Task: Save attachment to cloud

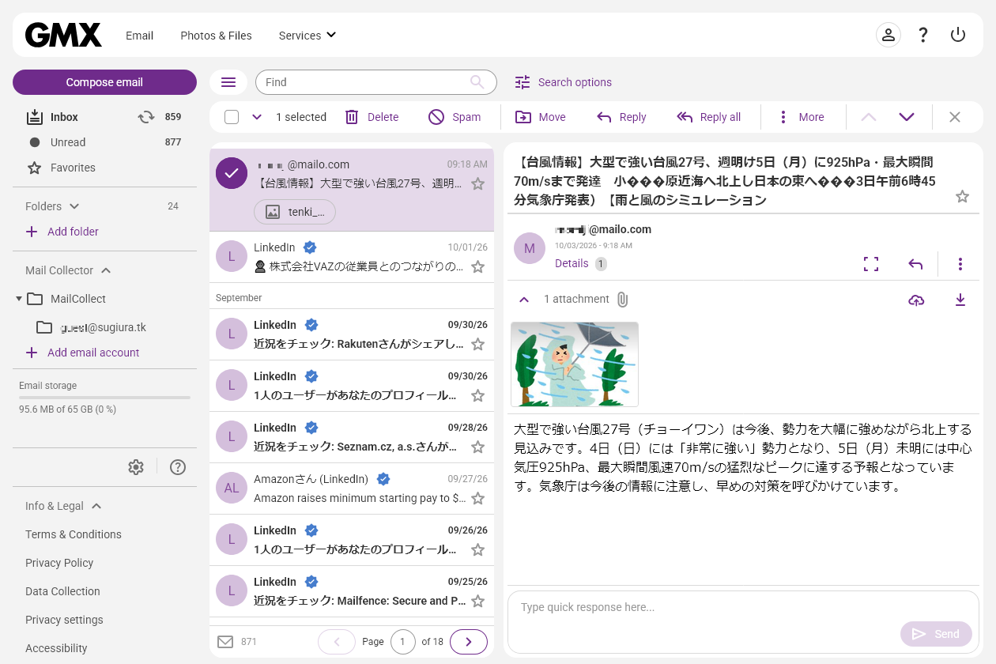Action: point(916,300)
